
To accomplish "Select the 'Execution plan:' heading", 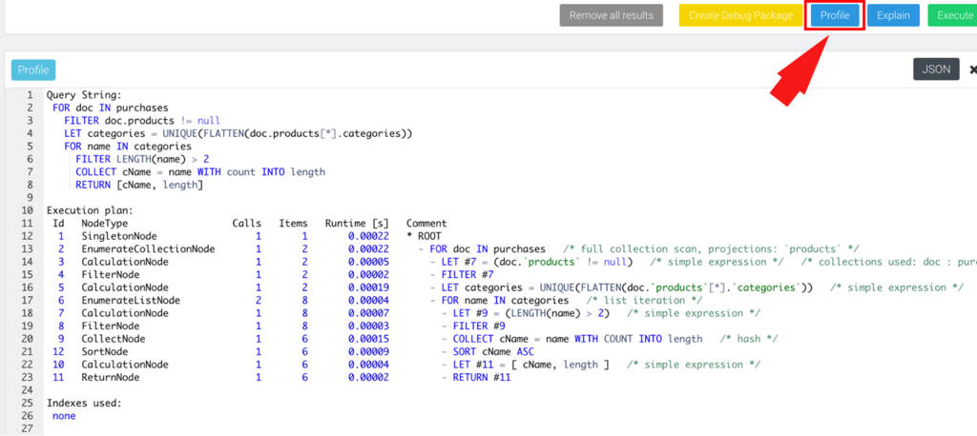I will click(x=90, y=210).
